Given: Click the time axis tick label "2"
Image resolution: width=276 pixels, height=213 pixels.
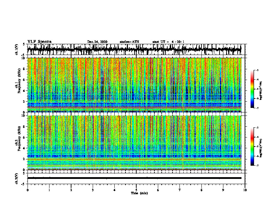Looking at the screenshot, I should click(71, 190).
